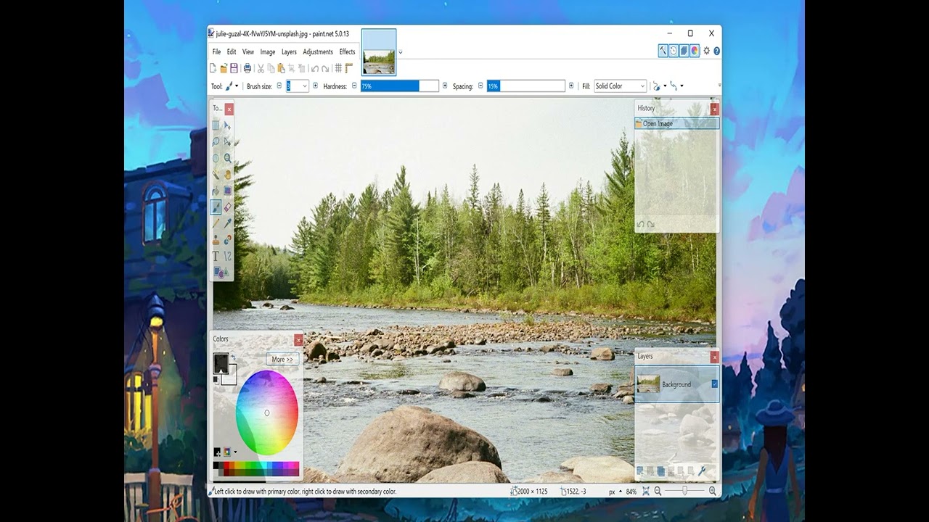Click the Undo arrow in toolbar

pos(314,68)
